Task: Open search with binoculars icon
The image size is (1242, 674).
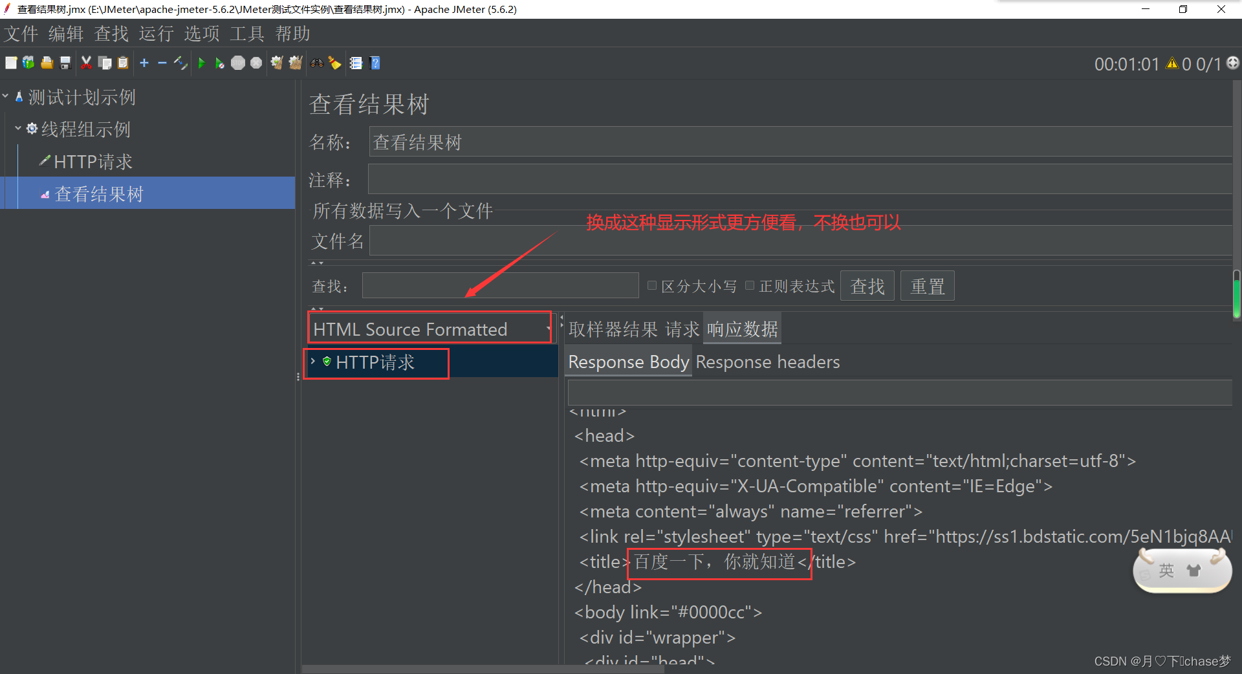Action: [317, 63]
